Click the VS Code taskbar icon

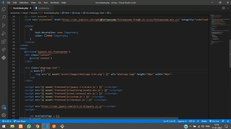46,126
